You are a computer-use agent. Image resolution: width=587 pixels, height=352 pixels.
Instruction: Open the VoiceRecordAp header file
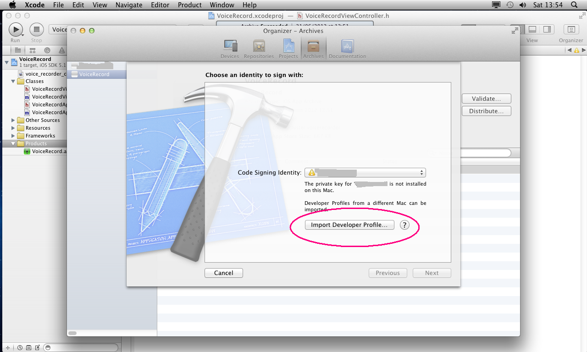[45, 104]
